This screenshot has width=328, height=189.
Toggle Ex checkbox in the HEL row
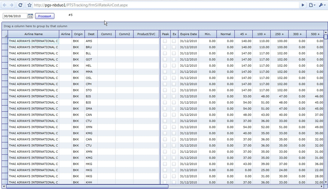(x=174, y=66)
